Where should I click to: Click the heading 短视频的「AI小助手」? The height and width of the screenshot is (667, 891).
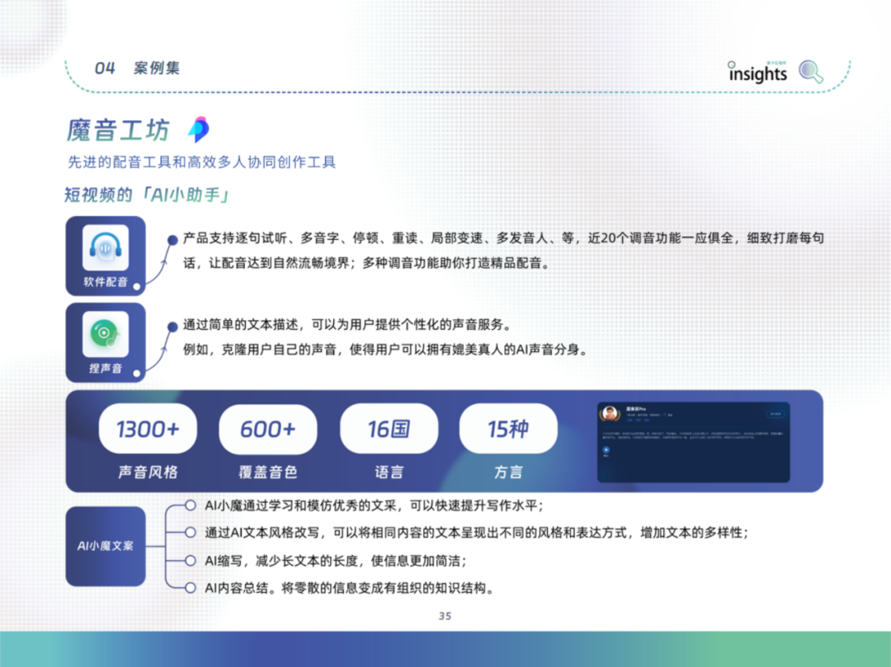click(x=147, y=195)
